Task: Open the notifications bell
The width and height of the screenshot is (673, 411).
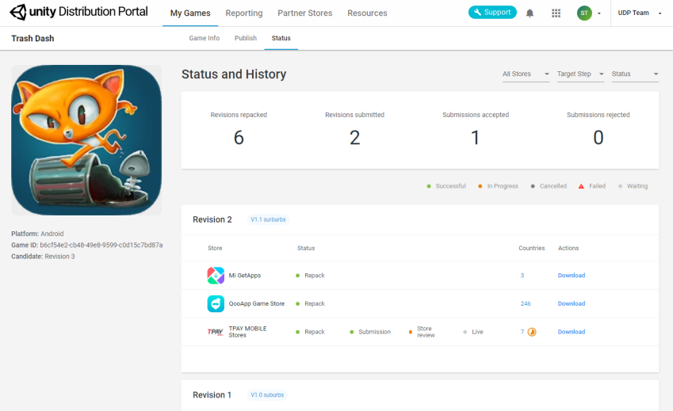Action: click(530, 13)
